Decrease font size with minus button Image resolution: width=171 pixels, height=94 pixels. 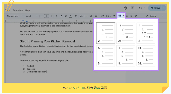pyautogui.click(x=42, y=16)
